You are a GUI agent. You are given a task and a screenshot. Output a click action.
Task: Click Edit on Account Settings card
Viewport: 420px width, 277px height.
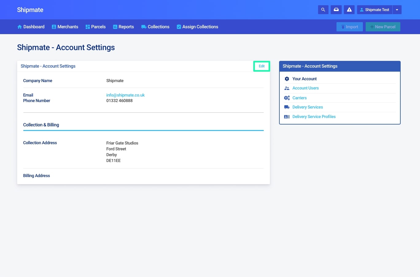point(262,66)
